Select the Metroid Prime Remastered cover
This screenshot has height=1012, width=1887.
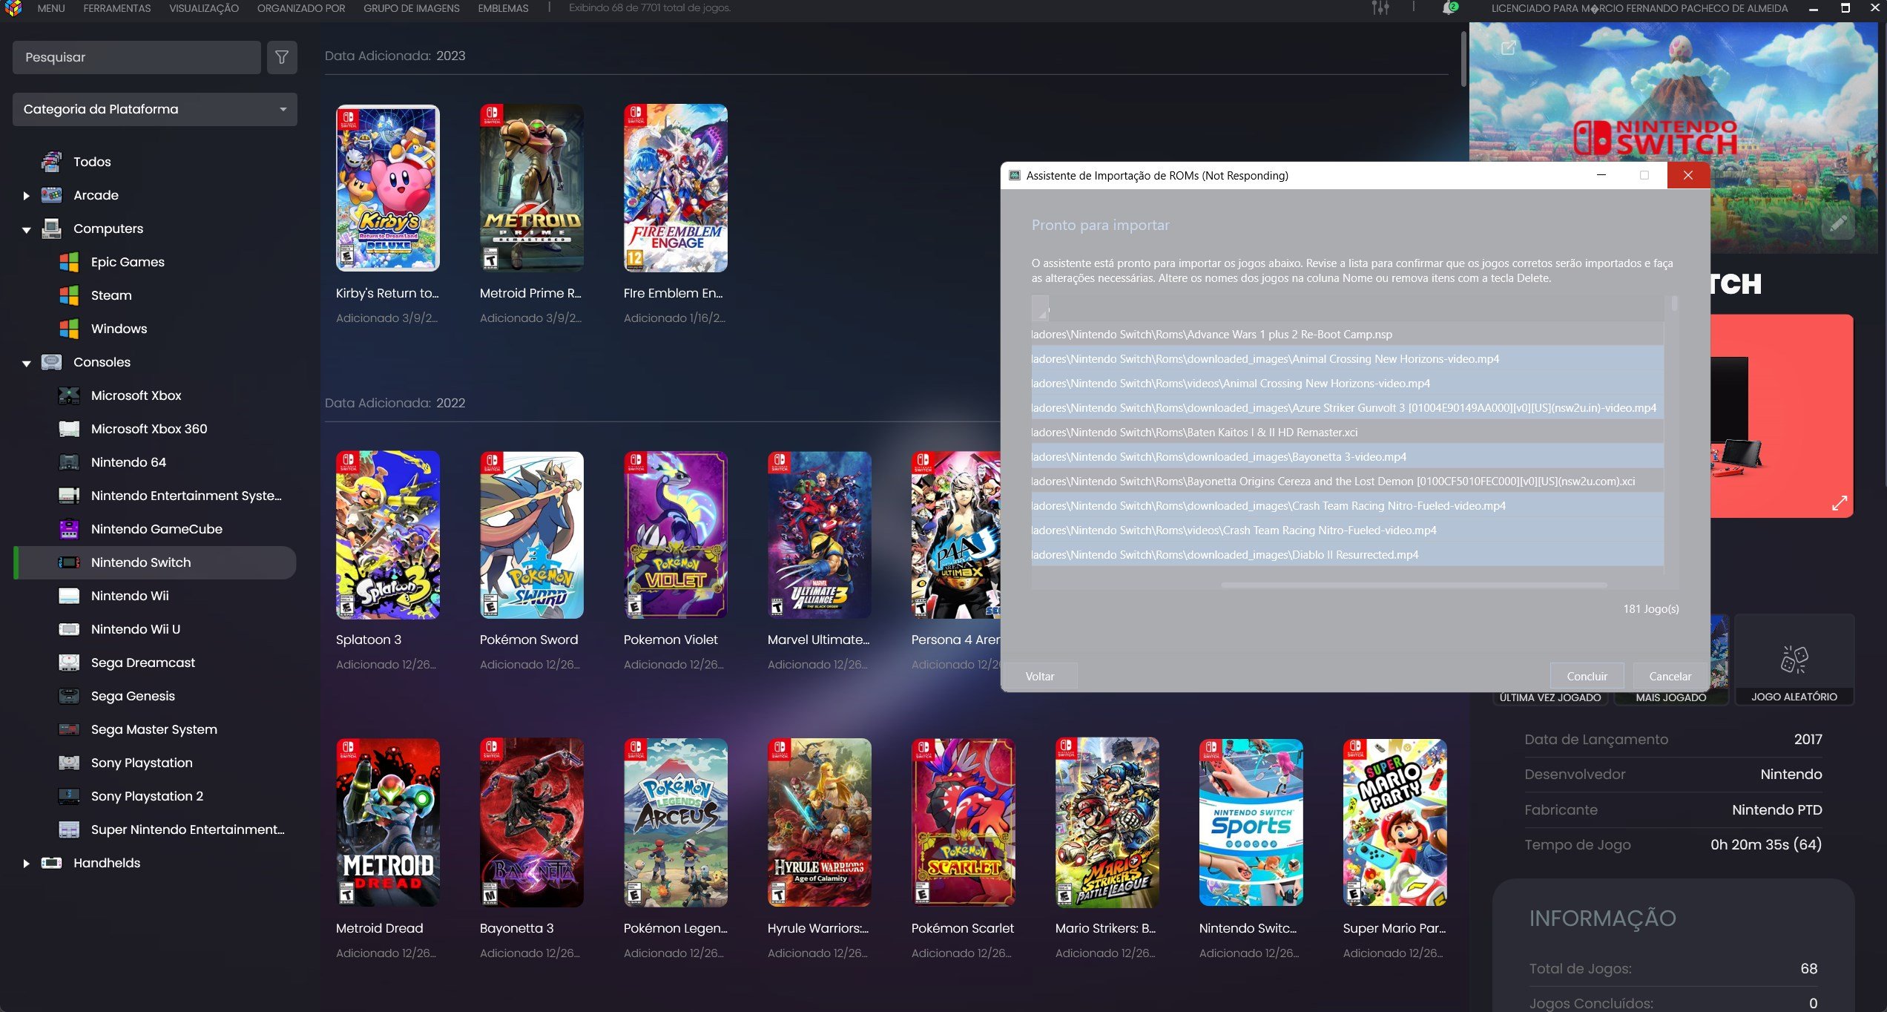(531, 188)
